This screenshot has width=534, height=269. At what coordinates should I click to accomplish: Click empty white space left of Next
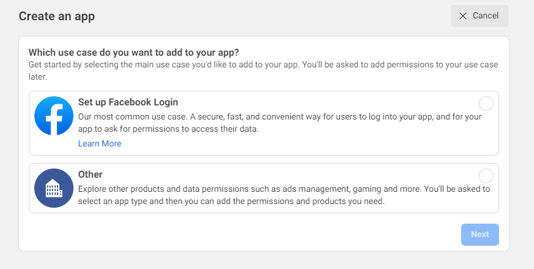(x=245, y=235)
